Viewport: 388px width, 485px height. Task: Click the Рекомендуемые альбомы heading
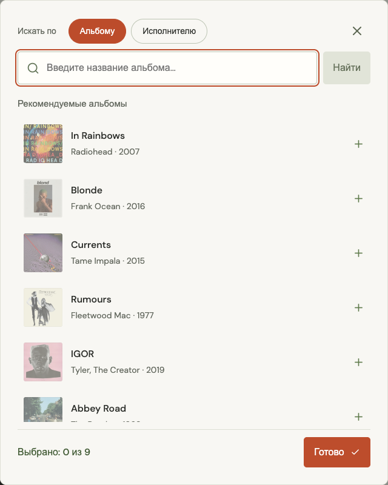[x=72, y=104]
